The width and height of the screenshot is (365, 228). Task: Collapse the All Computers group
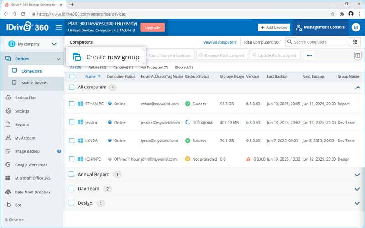click(358, 88)
